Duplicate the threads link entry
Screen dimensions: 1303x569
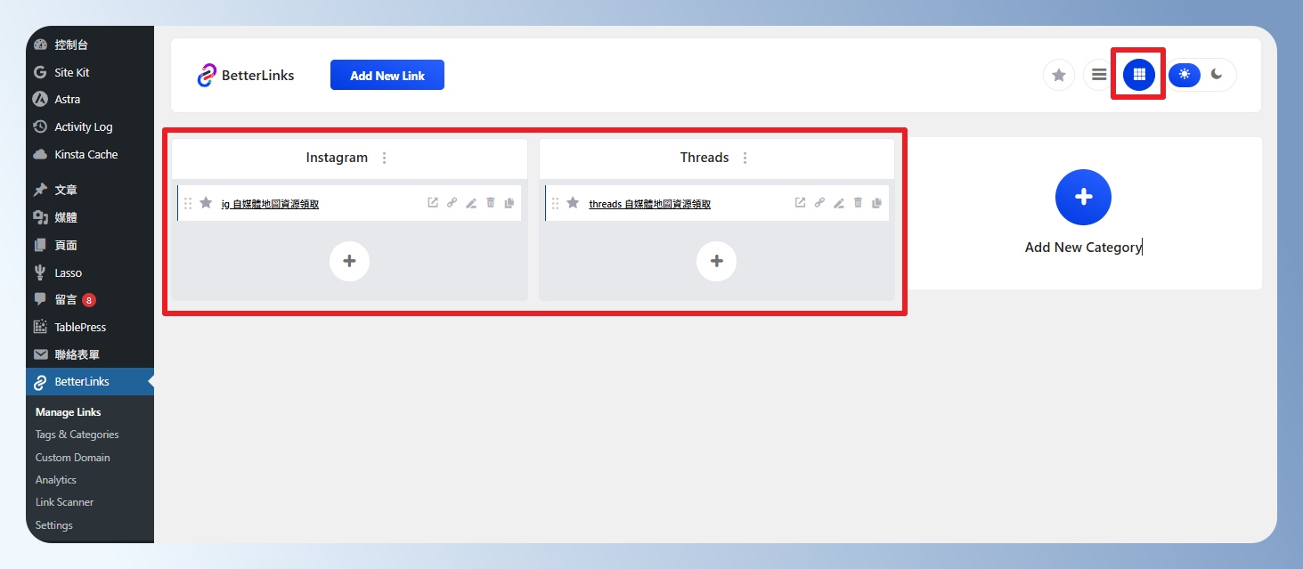[877, 203]
